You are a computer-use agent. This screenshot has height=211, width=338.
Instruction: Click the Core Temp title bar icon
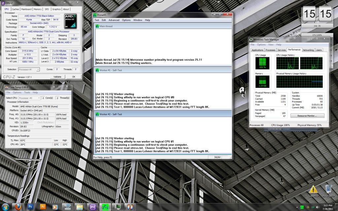tap(7, 87)
